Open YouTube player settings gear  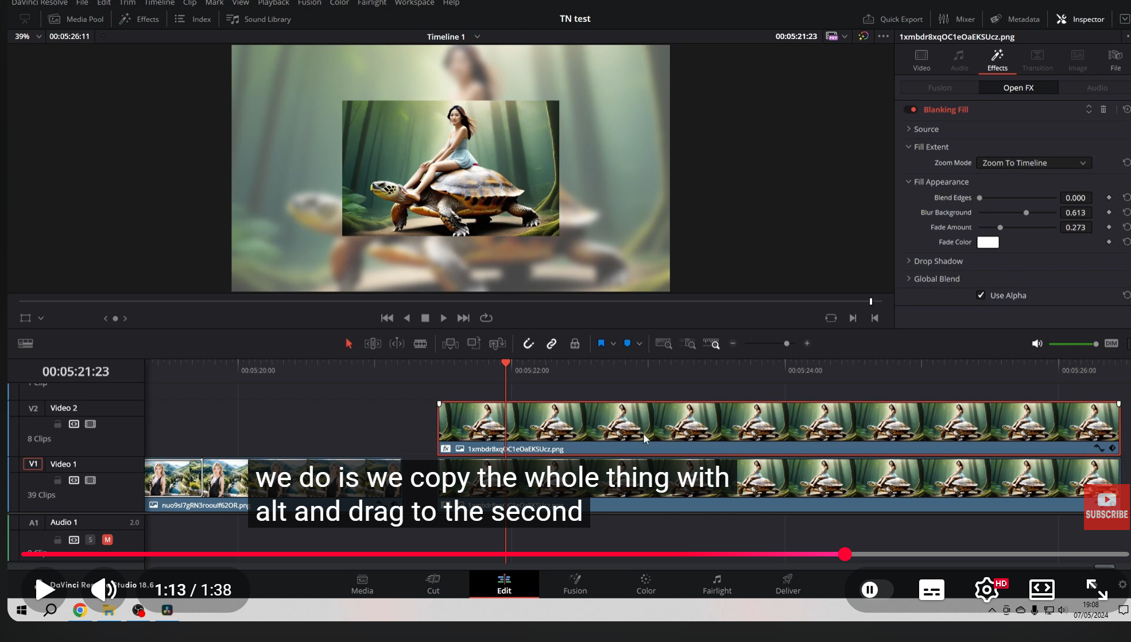tap(986, 590)
